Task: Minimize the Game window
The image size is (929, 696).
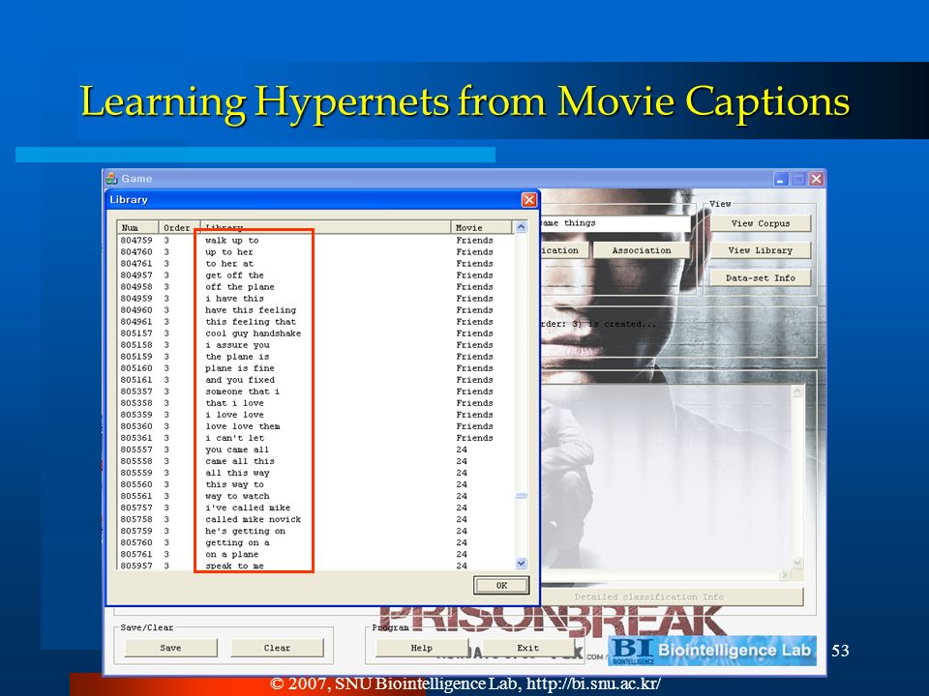Action: coord(781,179)
